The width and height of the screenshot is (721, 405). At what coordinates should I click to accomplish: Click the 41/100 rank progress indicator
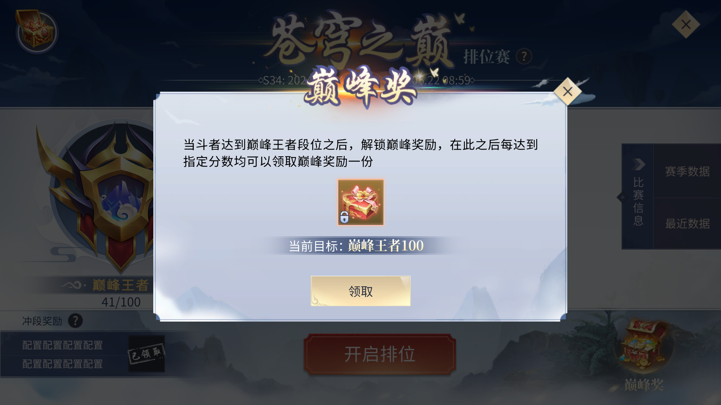pos(121,302)
